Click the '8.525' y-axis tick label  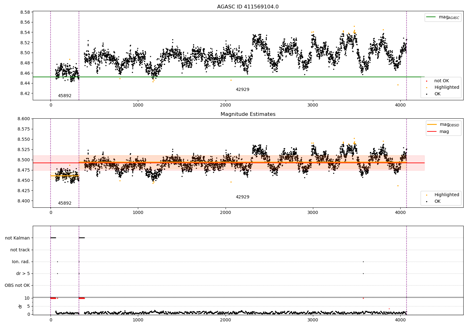pos(23,150)
